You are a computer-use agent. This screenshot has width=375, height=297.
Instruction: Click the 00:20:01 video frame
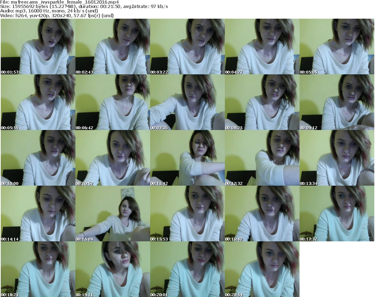(187, 269)
